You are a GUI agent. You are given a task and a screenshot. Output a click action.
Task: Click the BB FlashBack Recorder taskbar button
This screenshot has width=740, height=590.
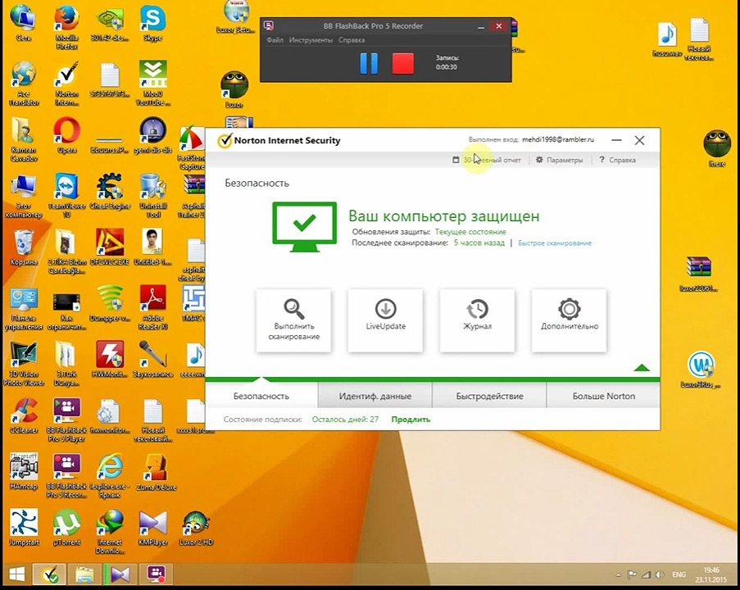tap(156, 574)
